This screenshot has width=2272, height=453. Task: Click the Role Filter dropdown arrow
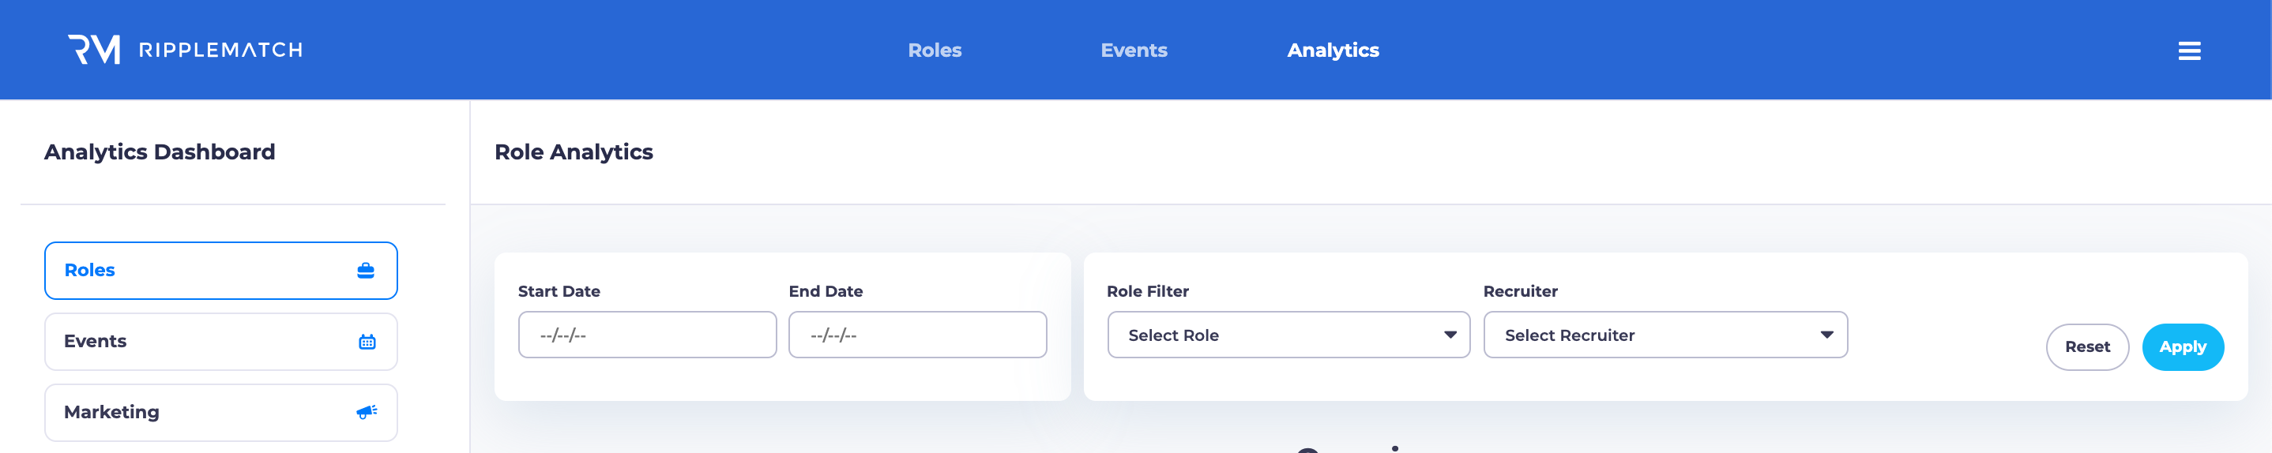tap(1450, 335)
